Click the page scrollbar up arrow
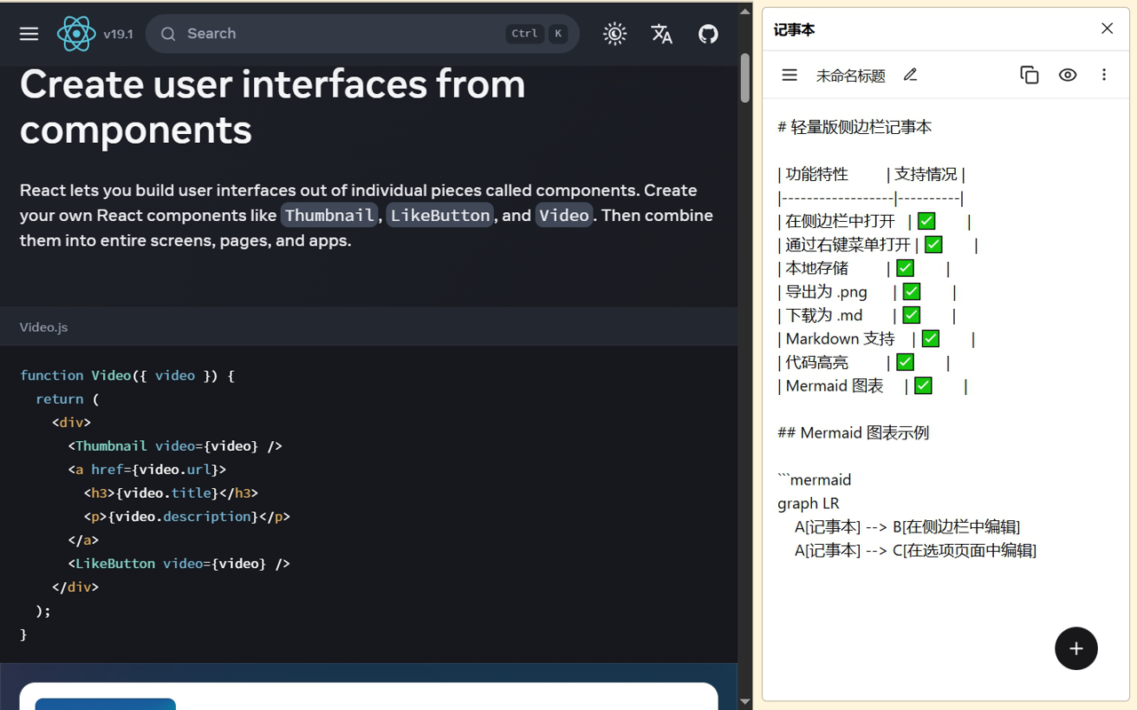The width and height of the screenshot is (1137, 710). pos(745,12)
